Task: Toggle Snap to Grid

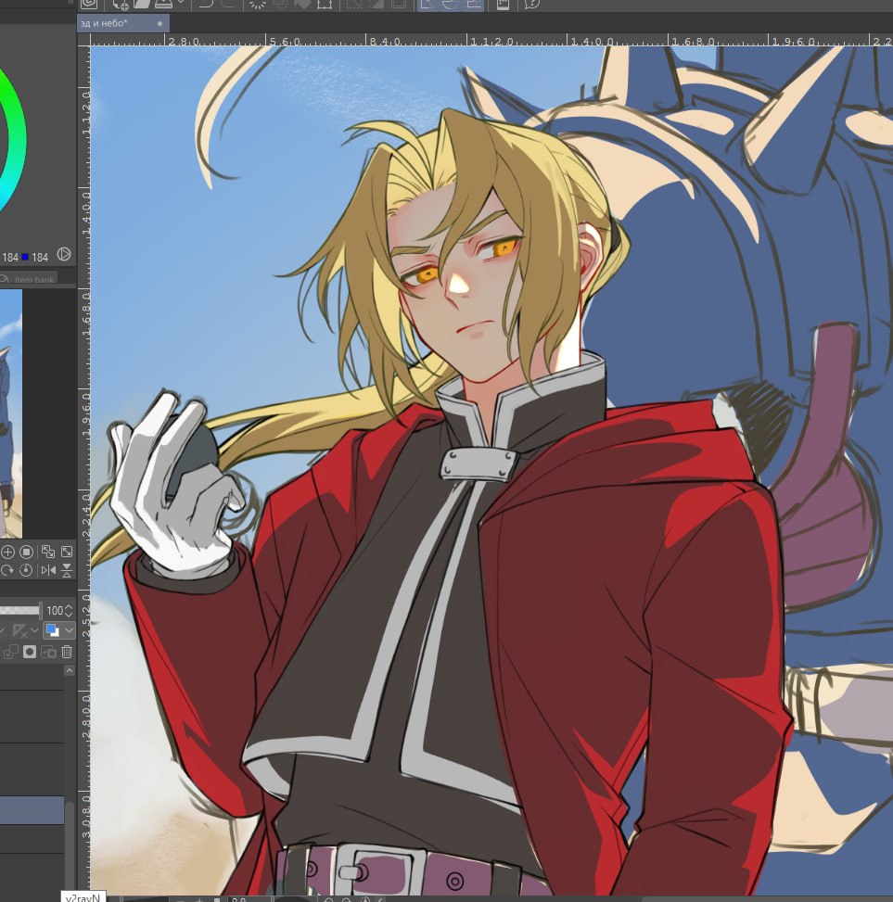Action: click(474, 4)
